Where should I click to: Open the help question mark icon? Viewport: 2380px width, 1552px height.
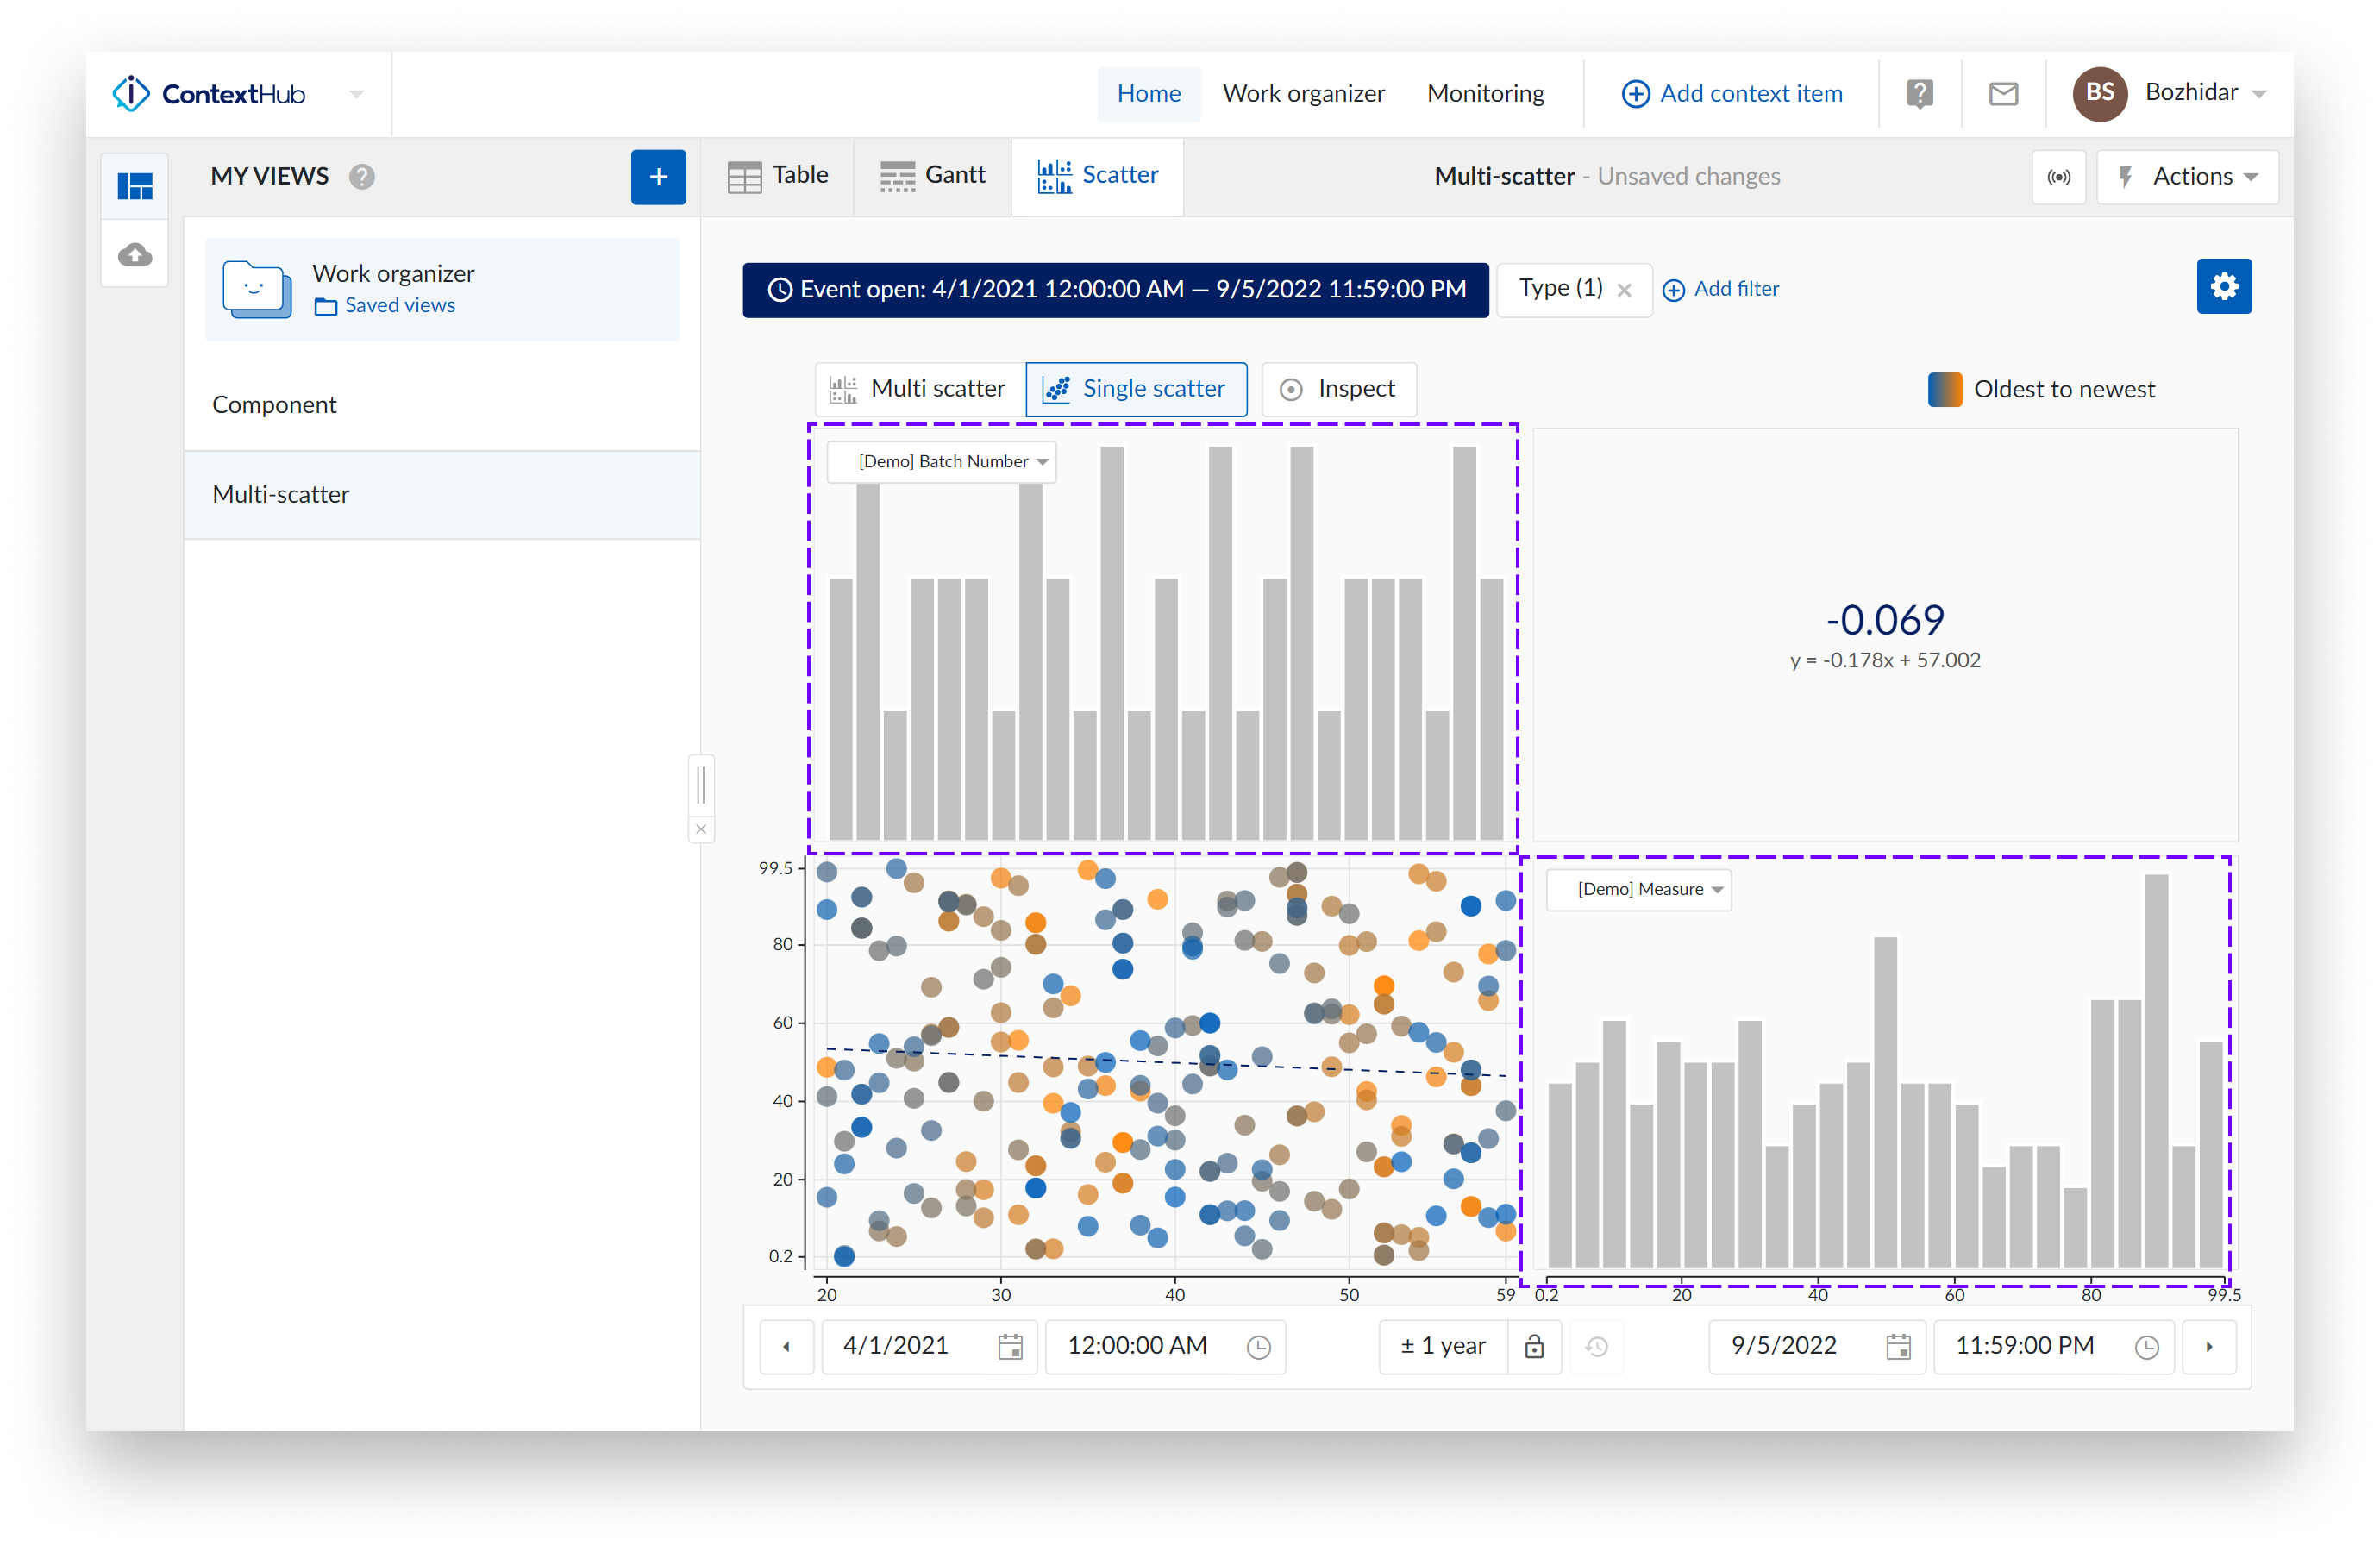1919,93
